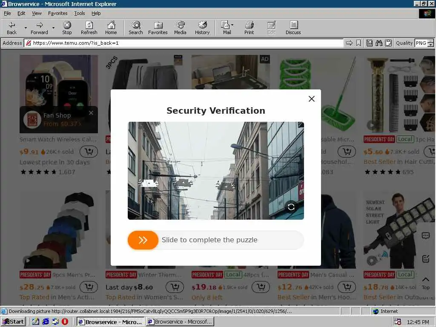Open the Help menu

[x=96, y=13]
